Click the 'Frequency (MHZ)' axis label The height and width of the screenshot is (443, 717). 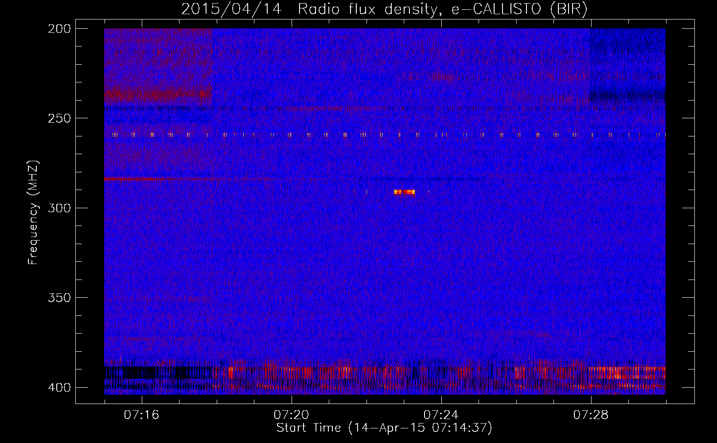pos(33,213)
